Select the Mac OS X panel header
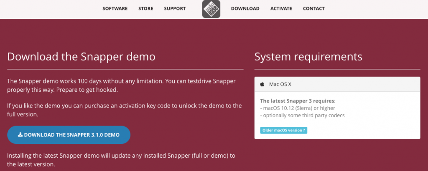 click(x=337, y=84)
